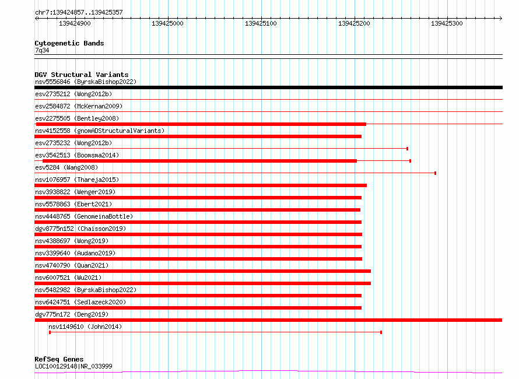Open nsv6007521 (Wu2021) variant label
Screen dimensions: 519x379
pos(68,278)
